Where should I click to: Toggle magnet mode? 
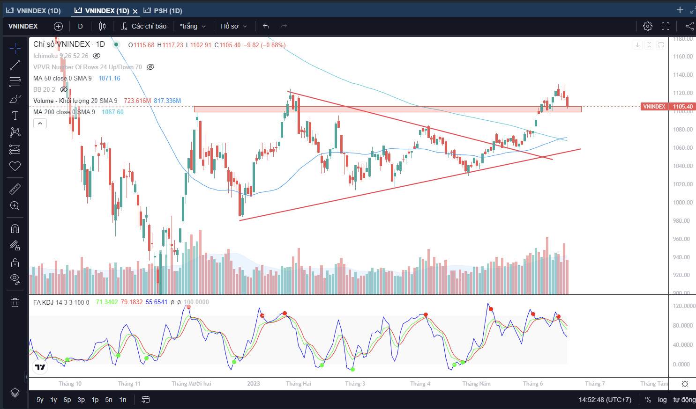[x=15, y=228]
